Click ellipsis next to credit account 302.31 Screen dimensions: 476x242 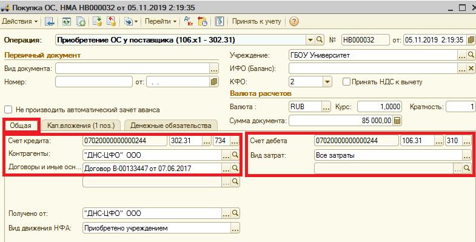tap(207, 141)
